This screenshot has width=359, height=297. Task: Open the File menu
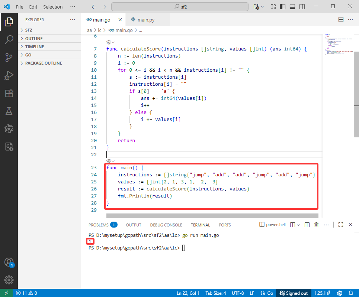pos(19,7)
